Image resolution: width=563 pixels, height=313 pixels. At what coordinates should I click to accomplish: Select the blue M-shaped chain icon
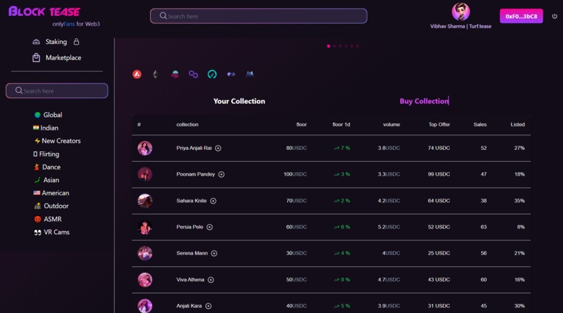coord(249,74)
